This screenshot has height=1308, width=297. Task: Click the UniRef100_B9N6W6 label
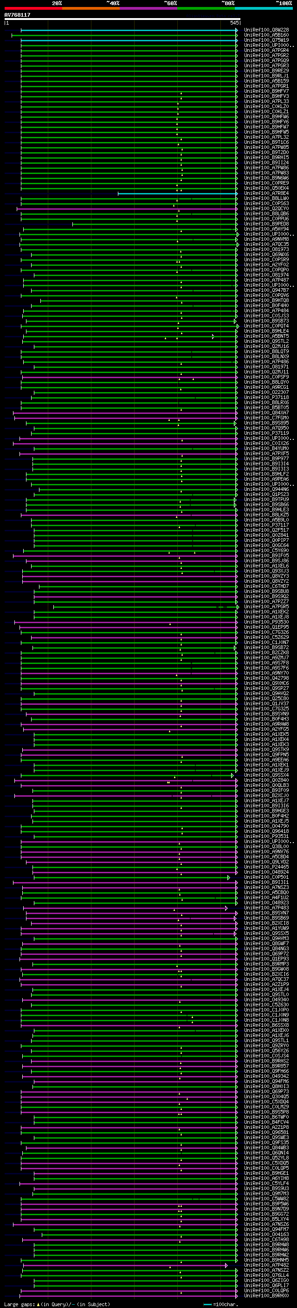point(266,178)
